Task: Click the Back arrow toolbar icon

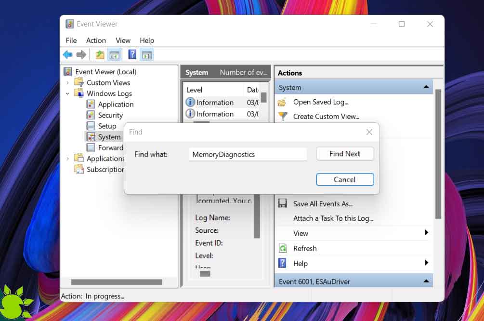Action: pos(68,55)
